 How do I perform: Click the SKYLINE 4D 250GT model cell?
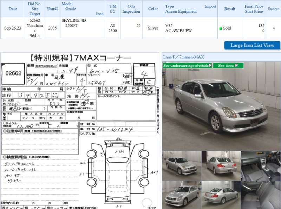[x=74, y=23]
